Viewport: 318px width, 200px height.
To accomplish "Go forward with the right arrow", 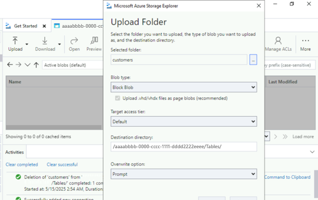I will coord(18,65).
